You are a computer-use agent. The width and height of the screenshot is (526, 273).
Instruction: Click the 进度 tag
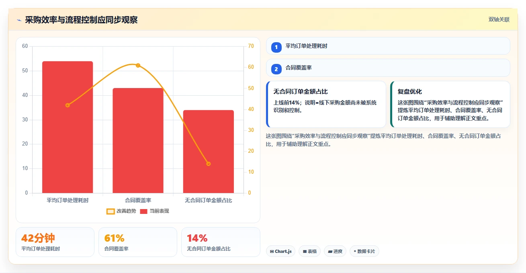click(335, 251)
